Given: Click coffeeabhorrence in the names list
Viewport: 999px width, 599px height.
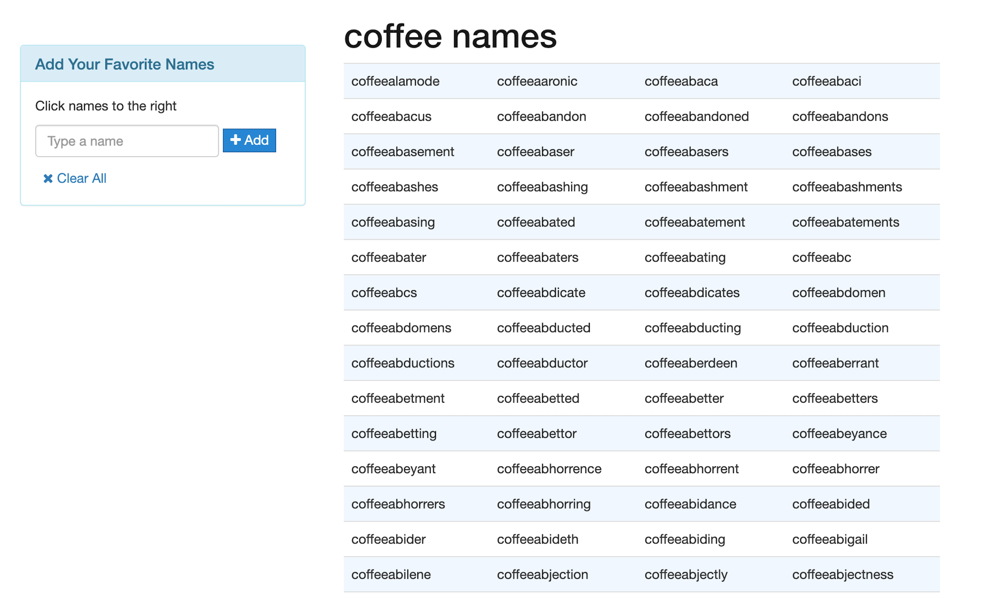Looking at the screenshot, I should 549,469.
